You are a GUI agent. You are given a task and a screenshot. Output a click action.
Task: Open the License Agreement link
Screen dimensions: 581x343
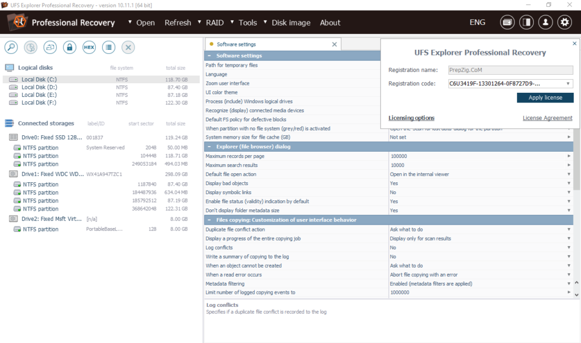548,118
